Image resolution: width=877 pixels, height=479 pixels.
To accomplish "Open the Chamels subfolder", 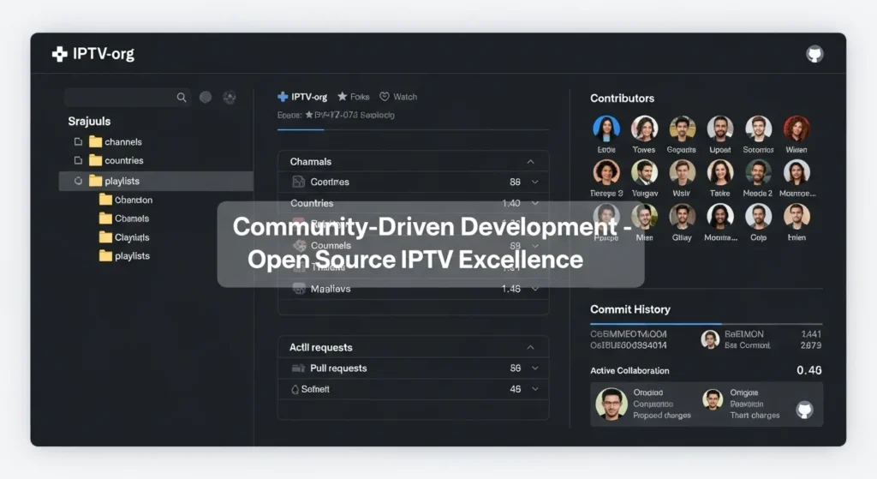I will pyautogui.click(x=124, y=219).
